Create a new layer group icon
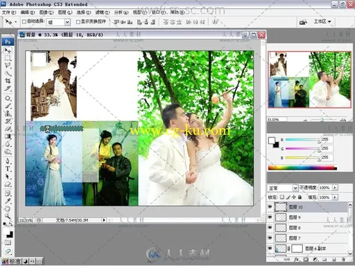The width and height of the screenshot is (355, 266). (x=324, y=260)
